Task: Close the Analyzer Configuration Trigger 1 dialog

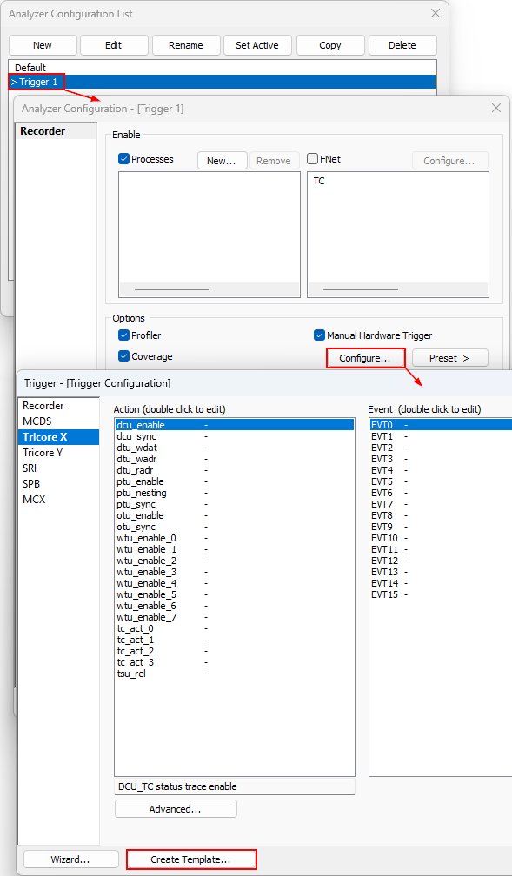Action: coord(495,109)
